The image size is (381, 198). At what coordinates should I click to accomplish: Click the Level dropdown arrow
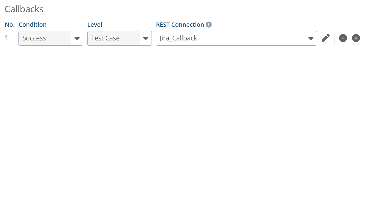[146, 38]
